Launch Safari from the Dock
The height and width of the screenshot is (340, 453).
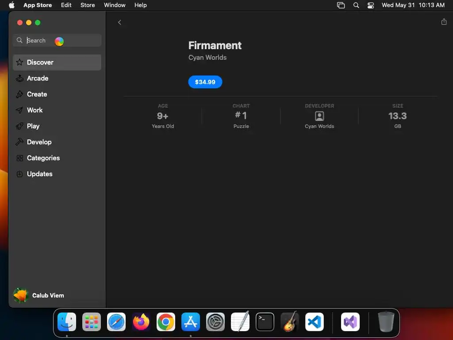[x=116, y=322]
